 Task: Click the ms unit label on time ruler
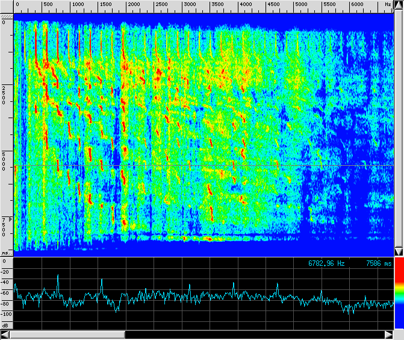pos(5,253)
